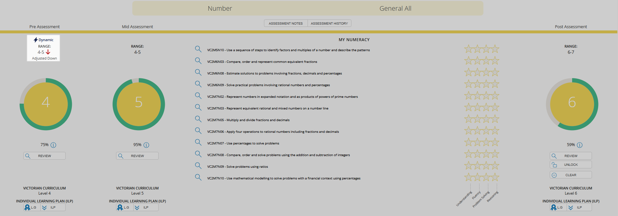This screenshot has height=216, width=618.
Task: Expand ILP dropdown under Mid Assessment
Action: pos(146,207)
